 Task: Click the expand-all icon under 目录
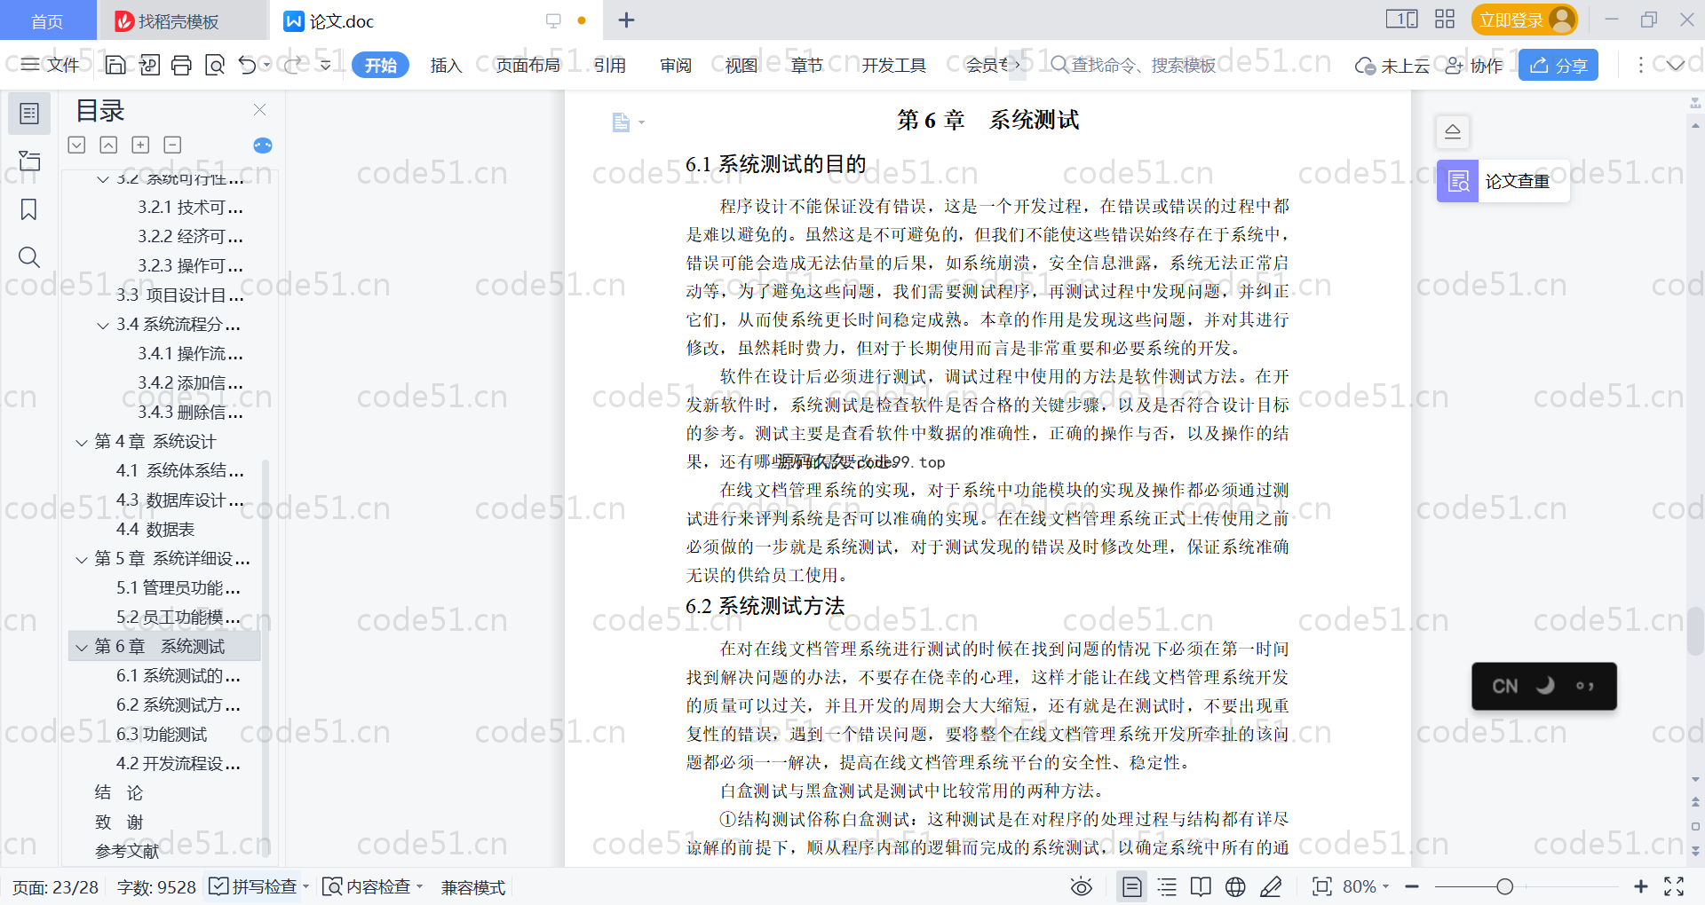(77, 145)
